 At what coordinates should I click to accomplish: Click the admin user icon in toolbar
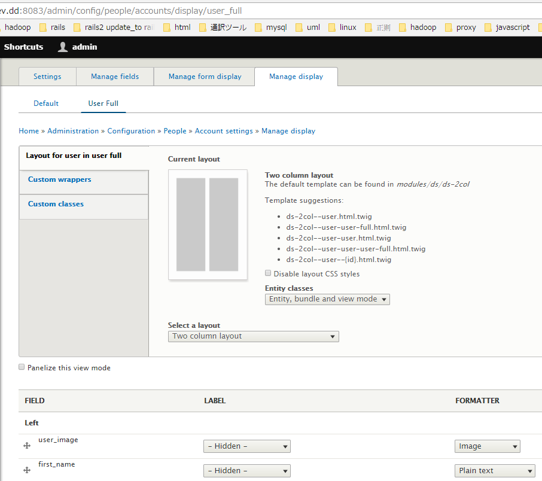pos(63,47)
